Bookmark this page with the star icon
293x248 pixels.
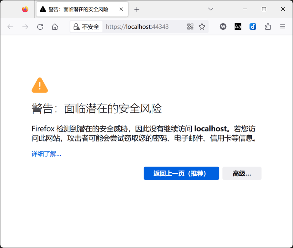tap(202, 26)
